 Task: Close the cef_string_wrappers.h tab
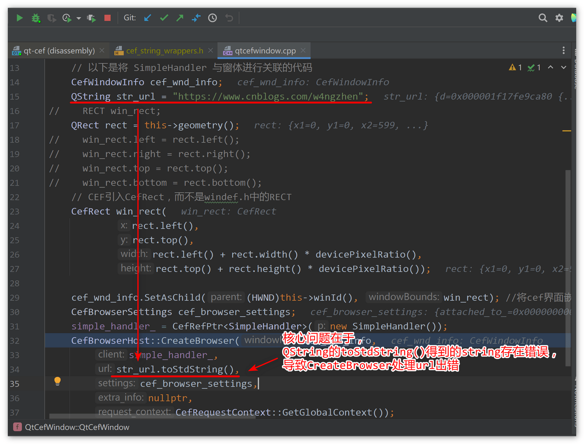coord(211,51)
